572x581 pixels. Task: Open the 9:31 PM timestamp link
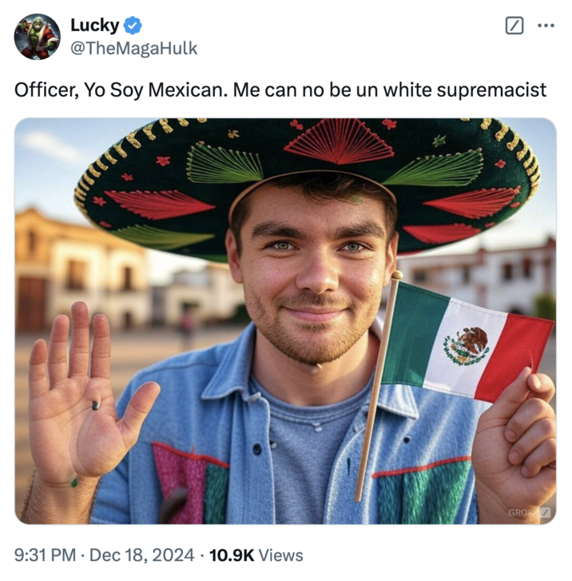pos(46,555)
